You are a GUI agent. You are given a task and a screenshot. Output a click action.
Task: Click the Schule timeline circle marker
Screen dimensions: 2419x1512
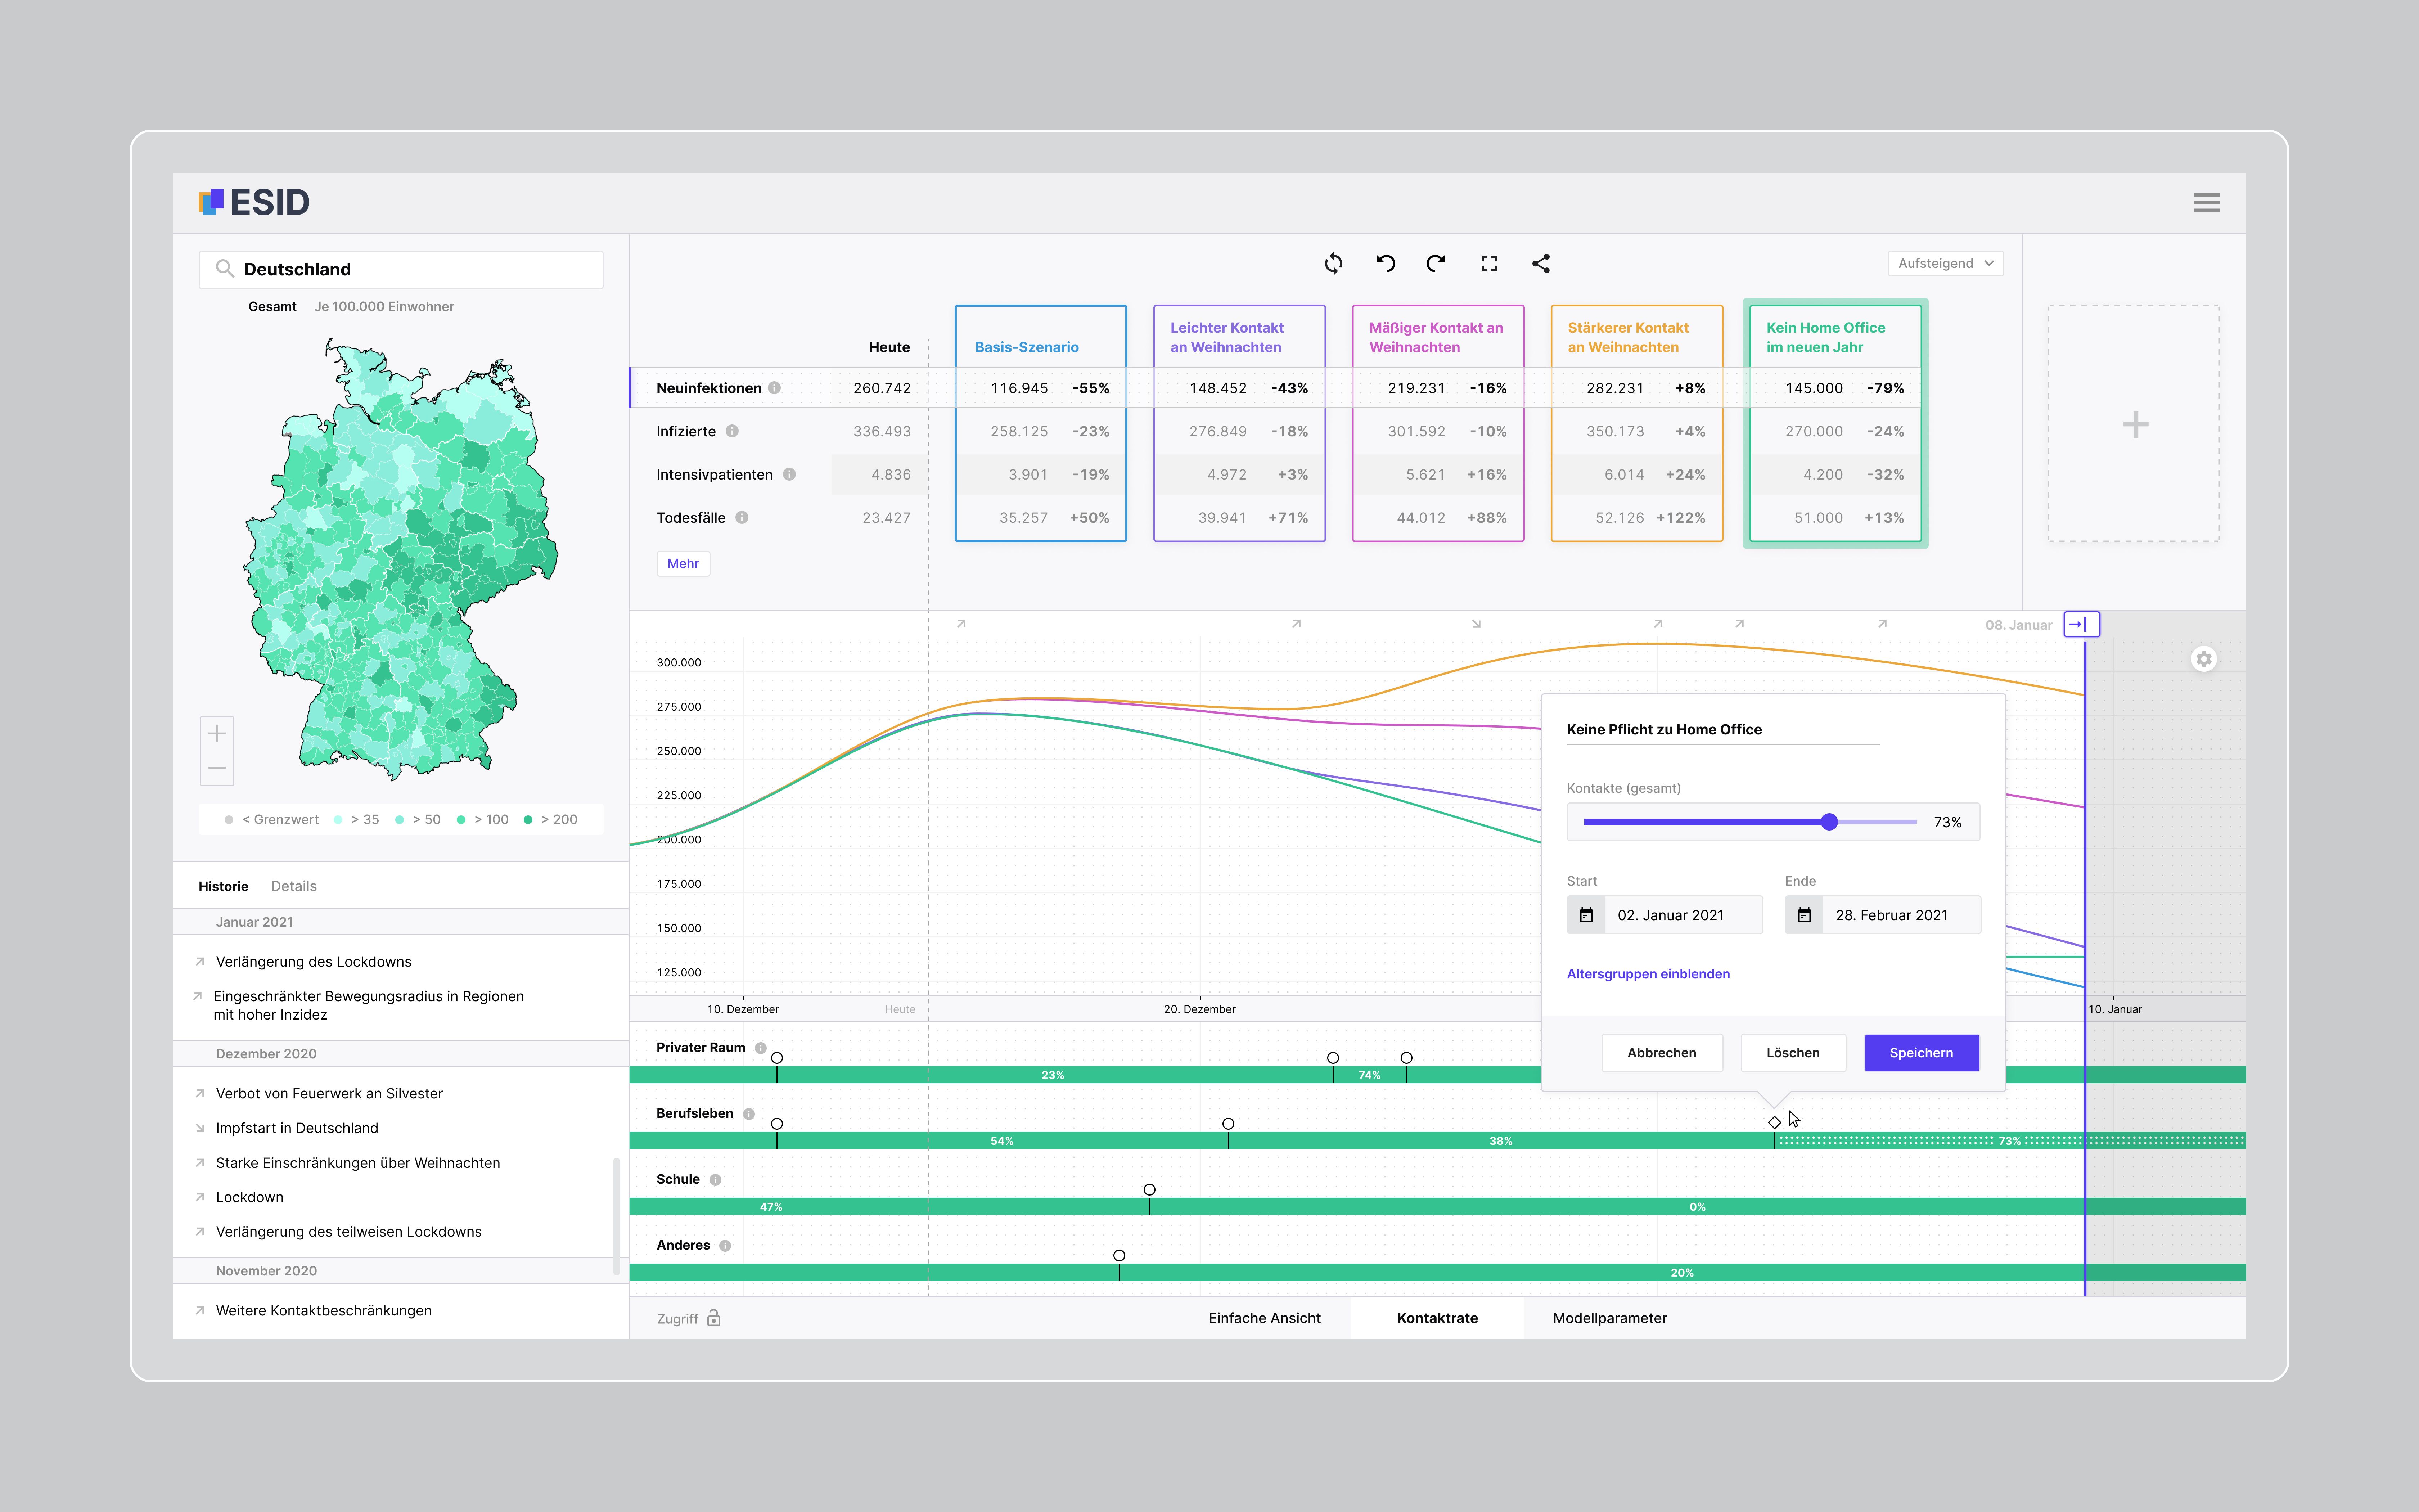coord(1149,1190)
